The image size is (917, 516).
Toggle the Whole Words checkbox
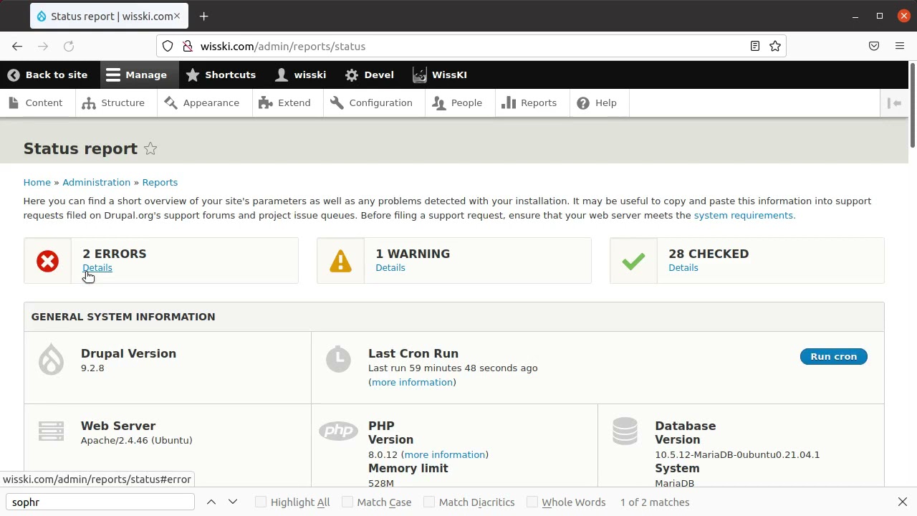pos(532,502)
